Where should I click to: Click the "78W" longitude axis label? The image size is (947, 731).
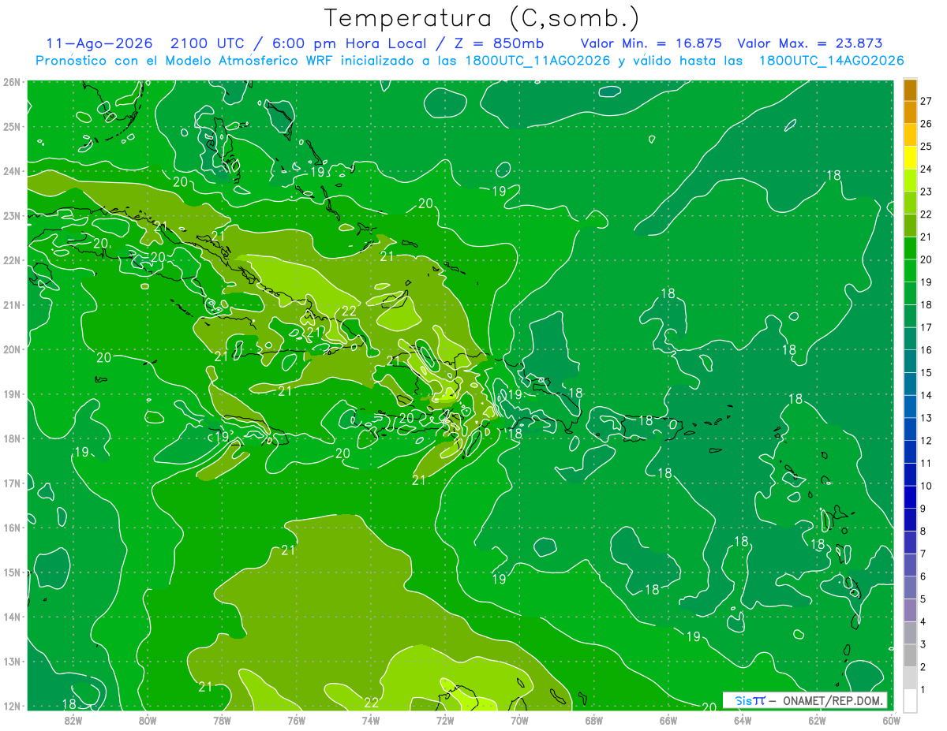coord(222,719)
